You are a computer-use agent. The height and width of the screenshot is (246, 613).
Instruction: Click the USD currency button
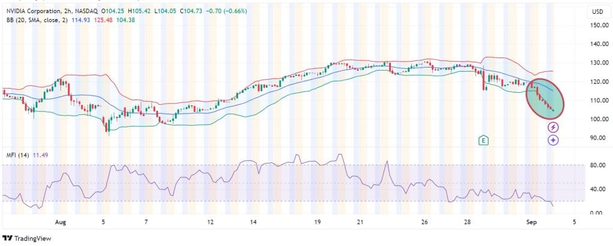(597, 12)
